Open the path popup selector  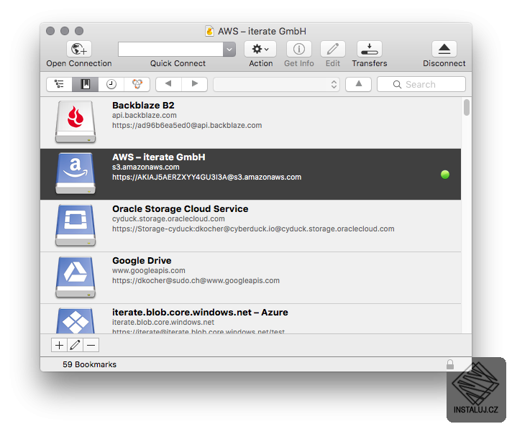[x=276, y=85]
